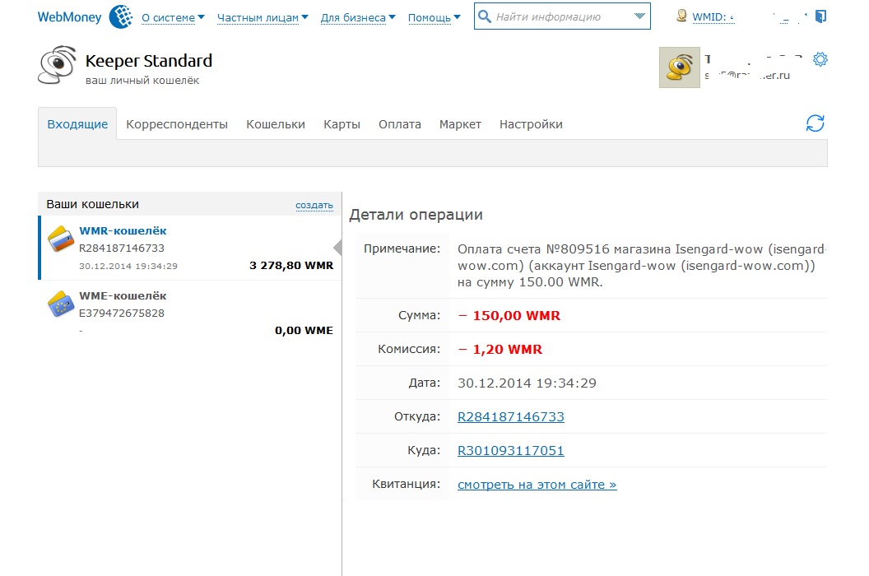Click the 'Ваши кошельки' header
The width and height of the screenshot is (869, 576).
pyautogui.click(x=92, y=204)
